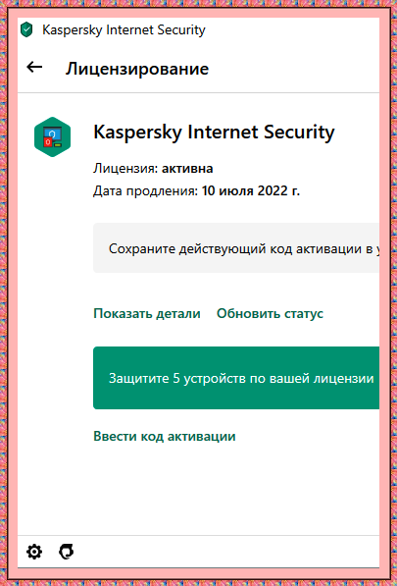This screenshot has height=586, width=397.
Task: Click the large Kaspersky Internet Security product name
Action: [214, 133]
